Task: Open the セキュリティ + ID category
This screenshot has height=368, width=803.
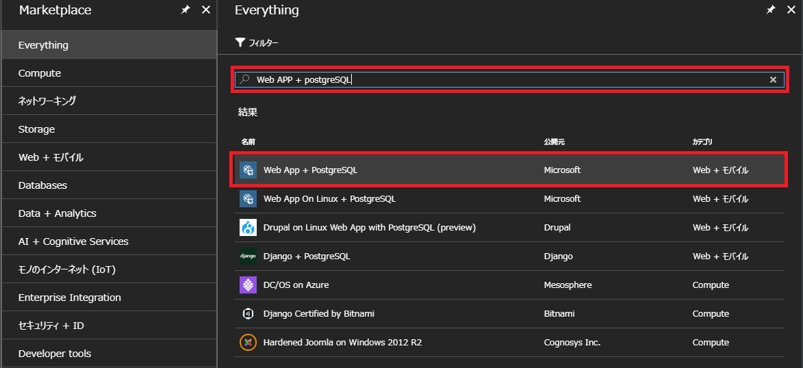Action: click(x=109, y=326)
